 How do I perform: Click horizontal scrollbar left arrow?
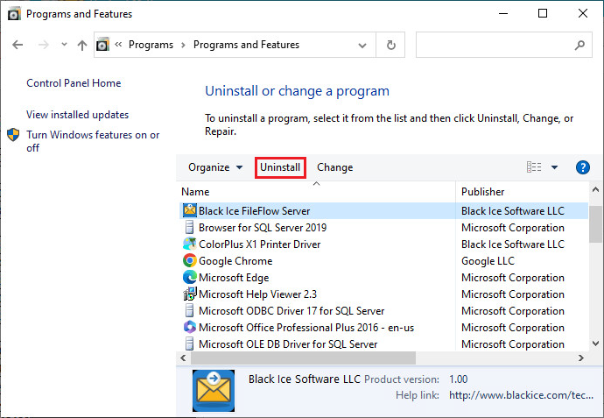[183, 358]
